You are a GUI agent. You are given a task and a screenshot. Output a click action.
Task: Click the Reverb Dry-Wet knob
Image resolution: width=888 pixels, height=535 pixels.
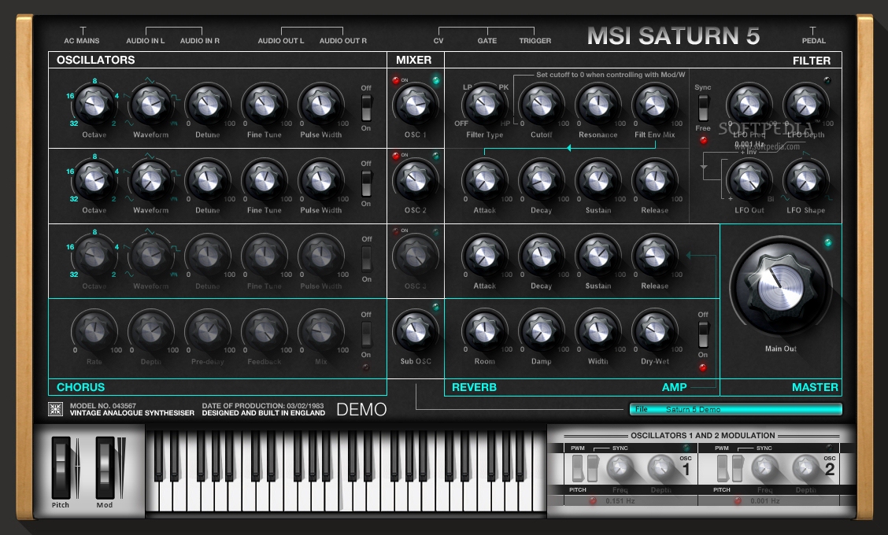[x=655, y=331]
